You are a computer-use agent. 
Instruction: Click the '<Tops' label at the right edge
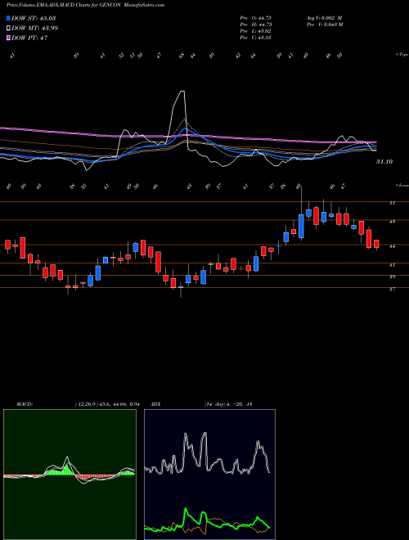pyautogui.click(x=402, y=55)
